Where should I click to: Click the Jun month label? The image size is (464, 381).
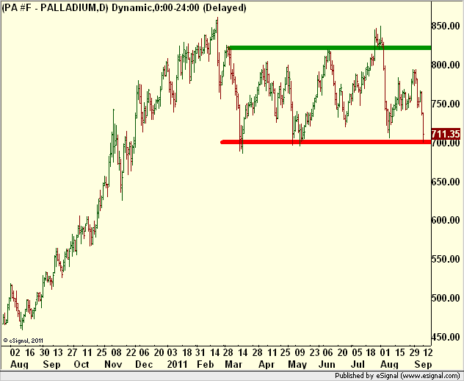point(327,364)
